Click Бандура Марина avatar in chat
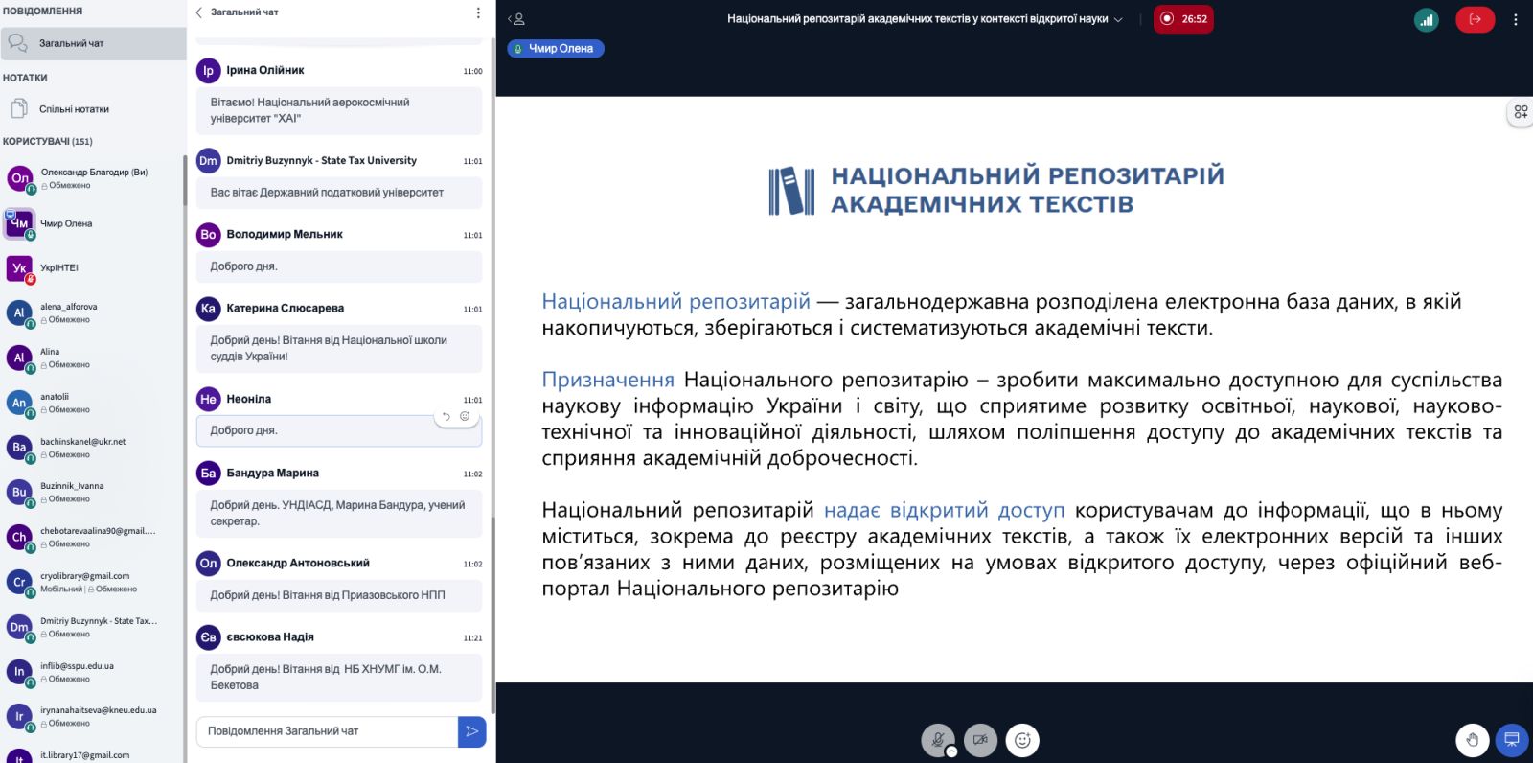The height and width of the screenshot is (763, 1533). (208, 473)
